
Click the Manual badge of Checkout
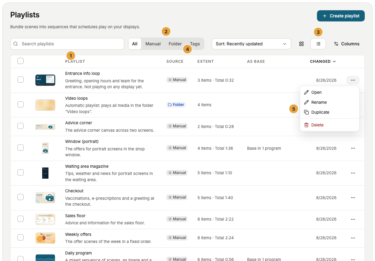[x=177, y=197]
